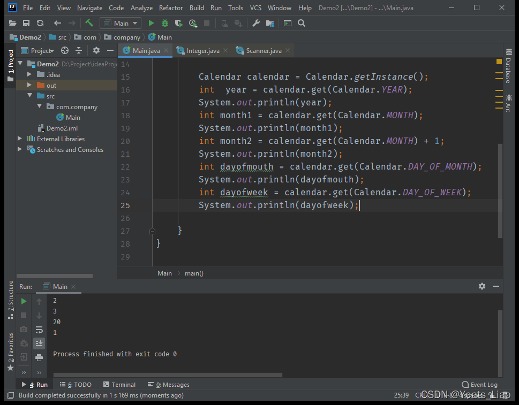Close the Main run tab
Viewport: 519px width, 405px height.
(73, 287)
